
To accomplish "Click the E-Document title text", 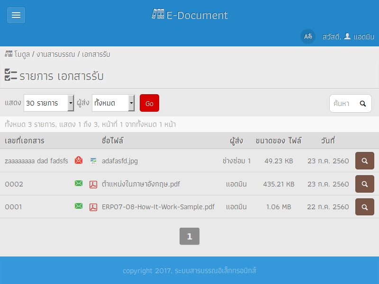I will pos(197,15).
